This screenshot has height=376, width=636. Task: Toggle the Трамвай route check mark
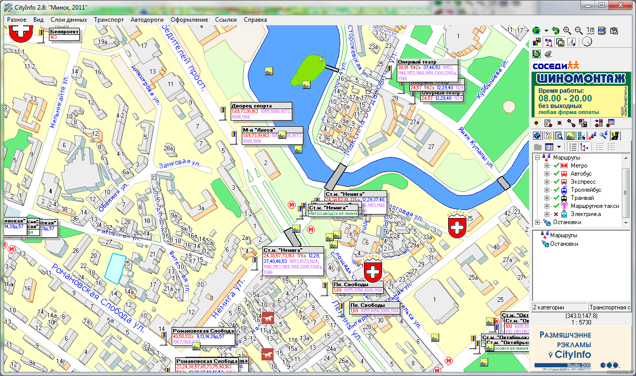coord(556,198)
